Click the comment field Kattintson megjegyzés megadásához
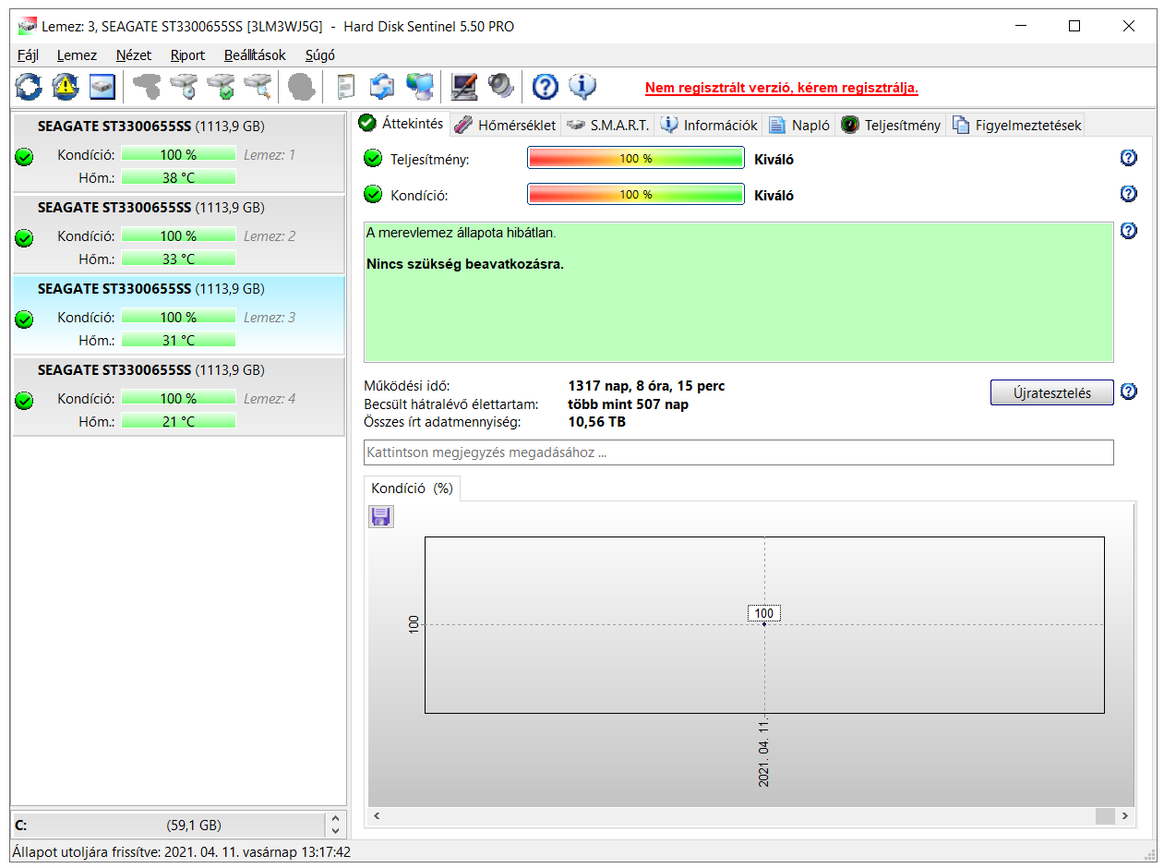 click(738, 452)
